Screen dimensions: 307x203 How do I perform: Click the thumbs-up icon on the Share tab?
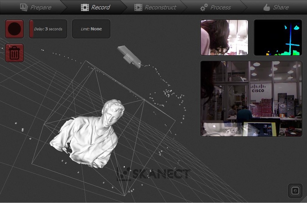click(x=267, y=7)
